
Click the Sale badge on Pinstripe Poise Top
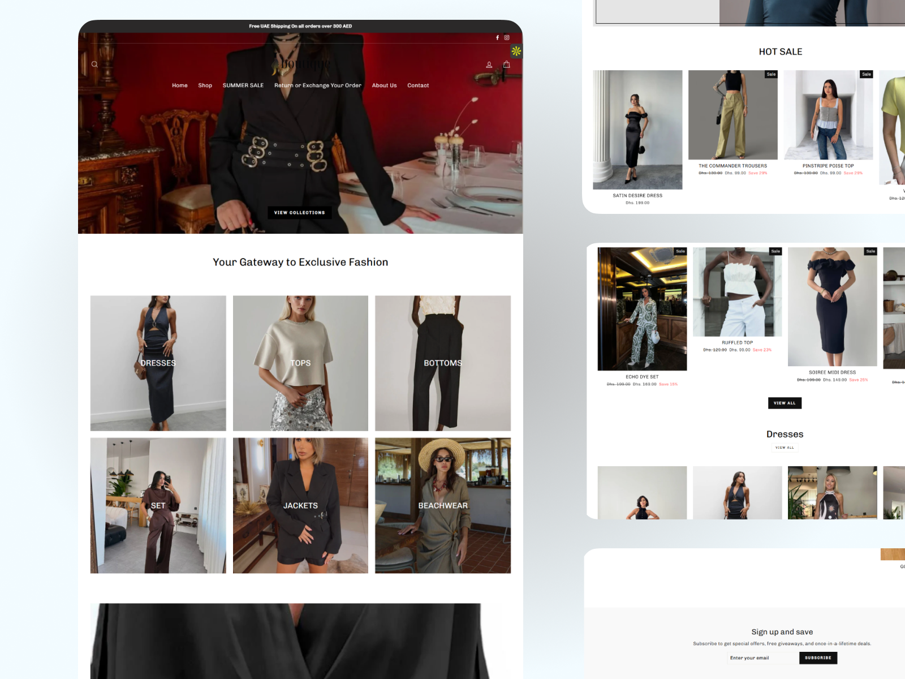(867, 74)
